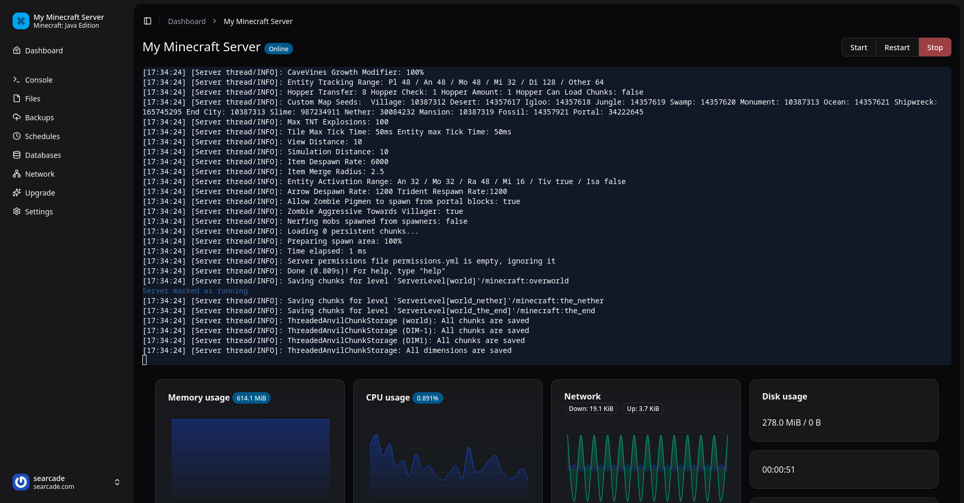Open the Console page

pyautogui.click(x=67, y=79)
